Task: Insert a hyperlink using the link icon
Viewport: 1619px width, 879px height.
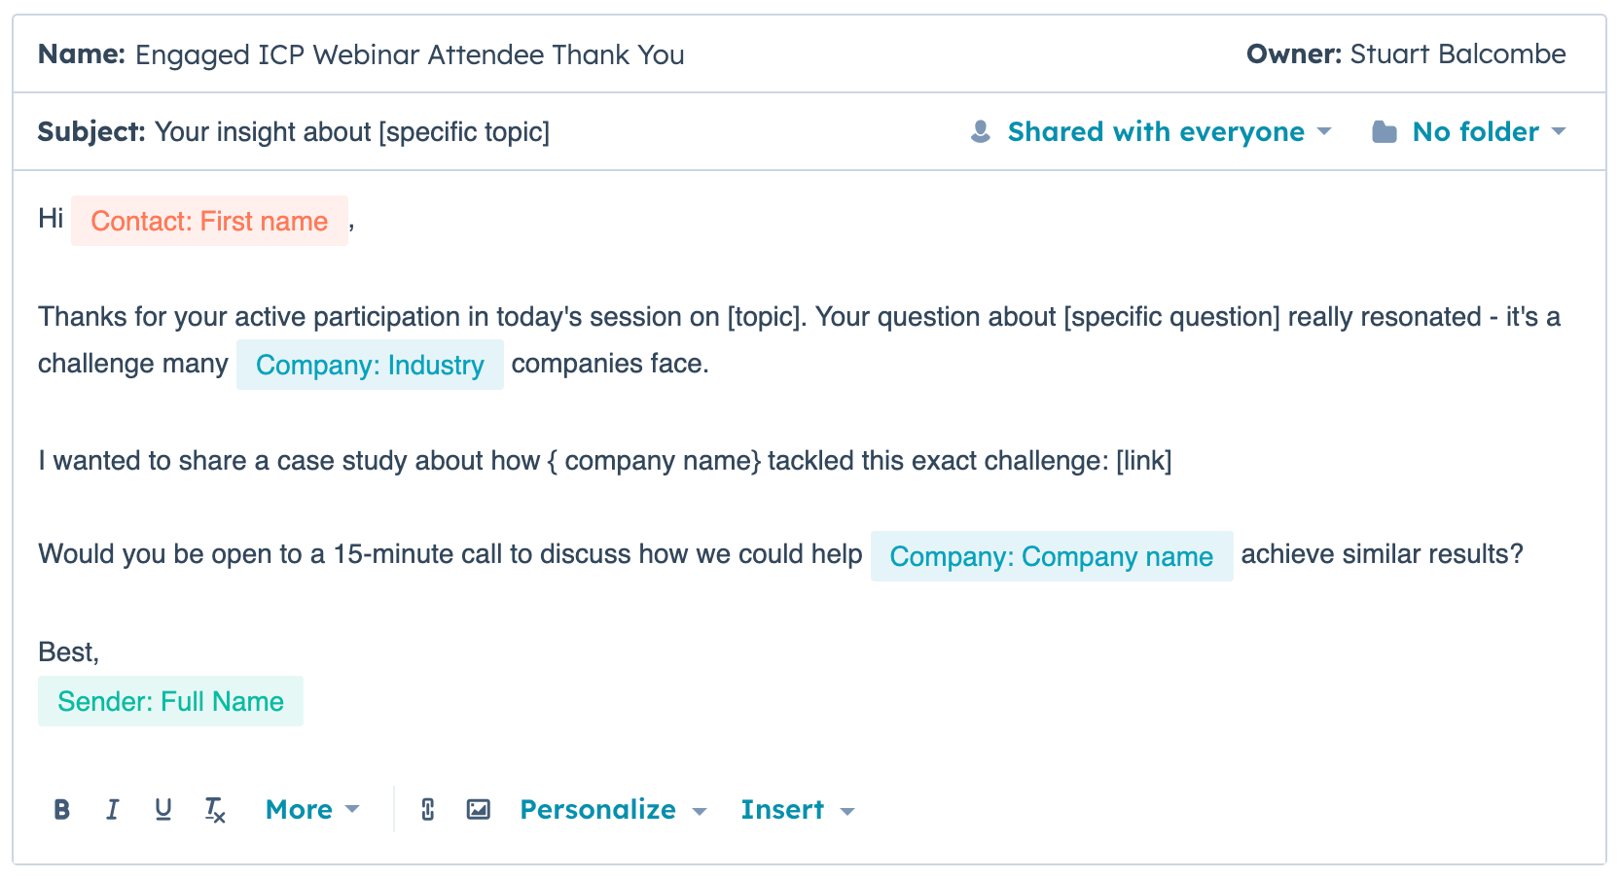Action: (x=427, y=810)
